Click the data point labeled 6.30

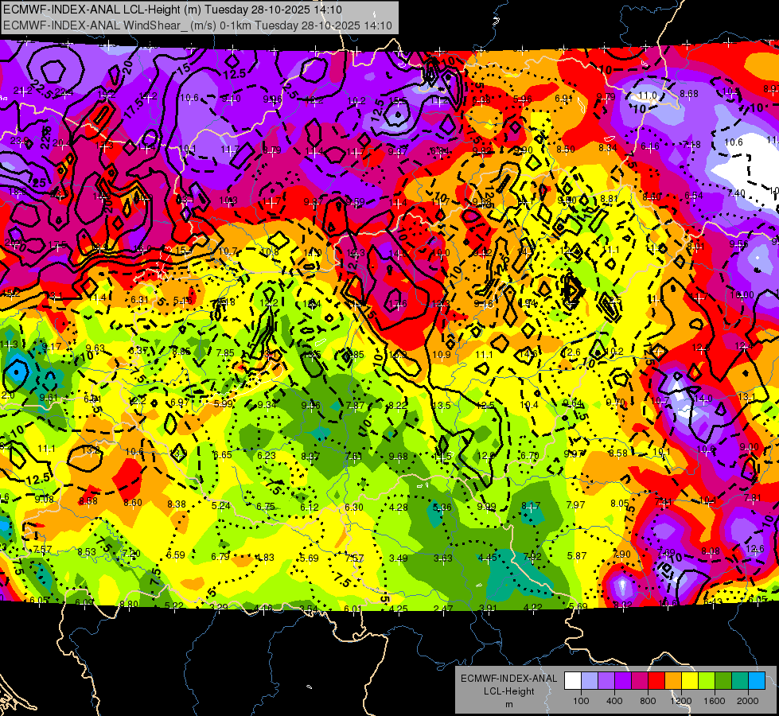354,507
